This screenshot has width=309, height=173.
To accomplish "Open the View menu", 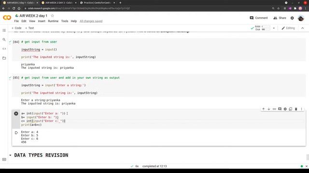I will [x=32, y=21].
